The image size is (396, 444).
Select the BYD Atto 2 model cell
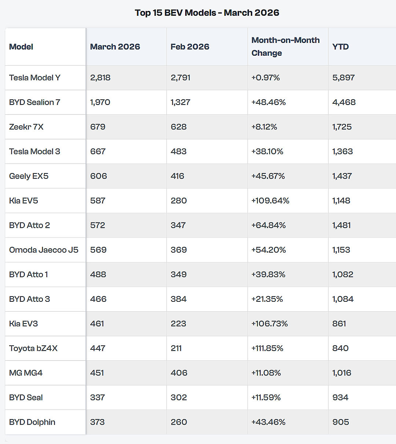pyautogui.click(x=45, y=225)
